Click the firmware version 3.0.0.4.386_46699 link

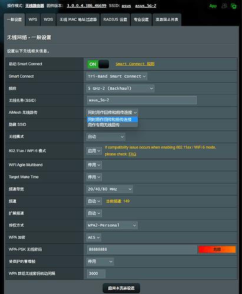point(87,6)
